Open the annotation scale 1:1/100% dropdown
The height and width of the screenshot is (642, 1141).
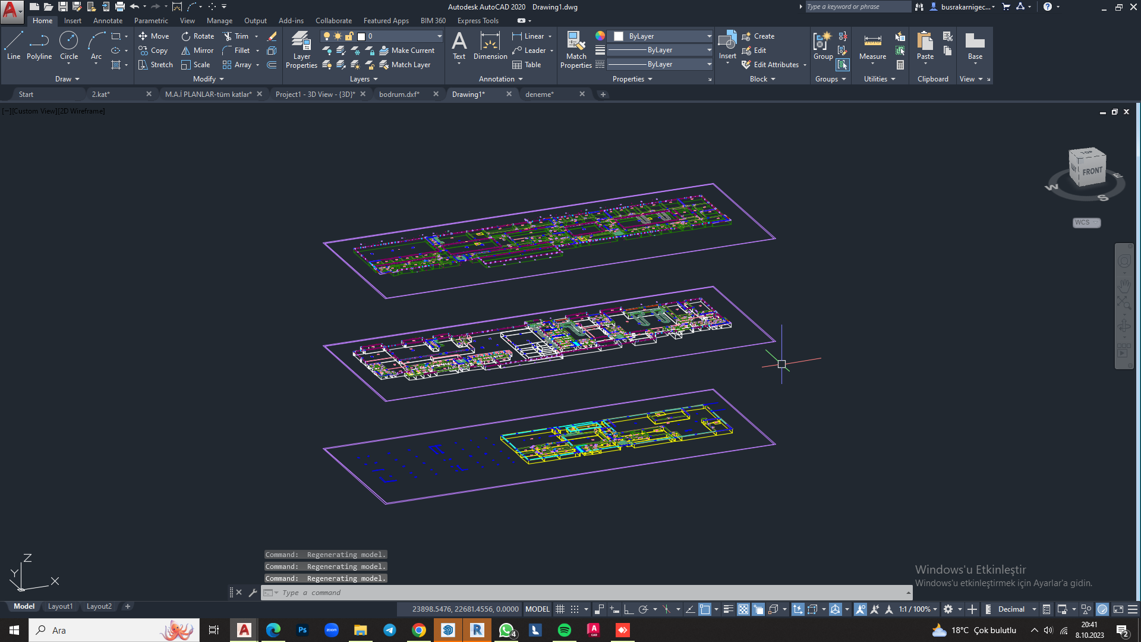click(x=917, y=609)
